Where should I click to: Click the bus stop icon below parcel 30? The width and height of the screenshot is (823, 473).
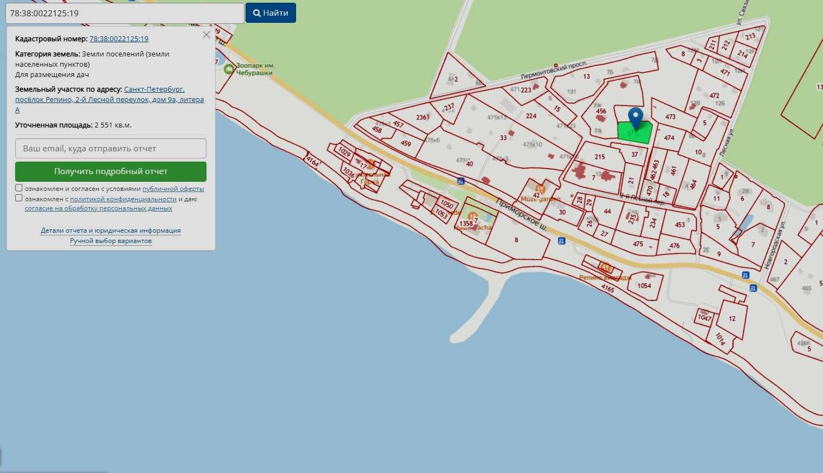[562, 241]
